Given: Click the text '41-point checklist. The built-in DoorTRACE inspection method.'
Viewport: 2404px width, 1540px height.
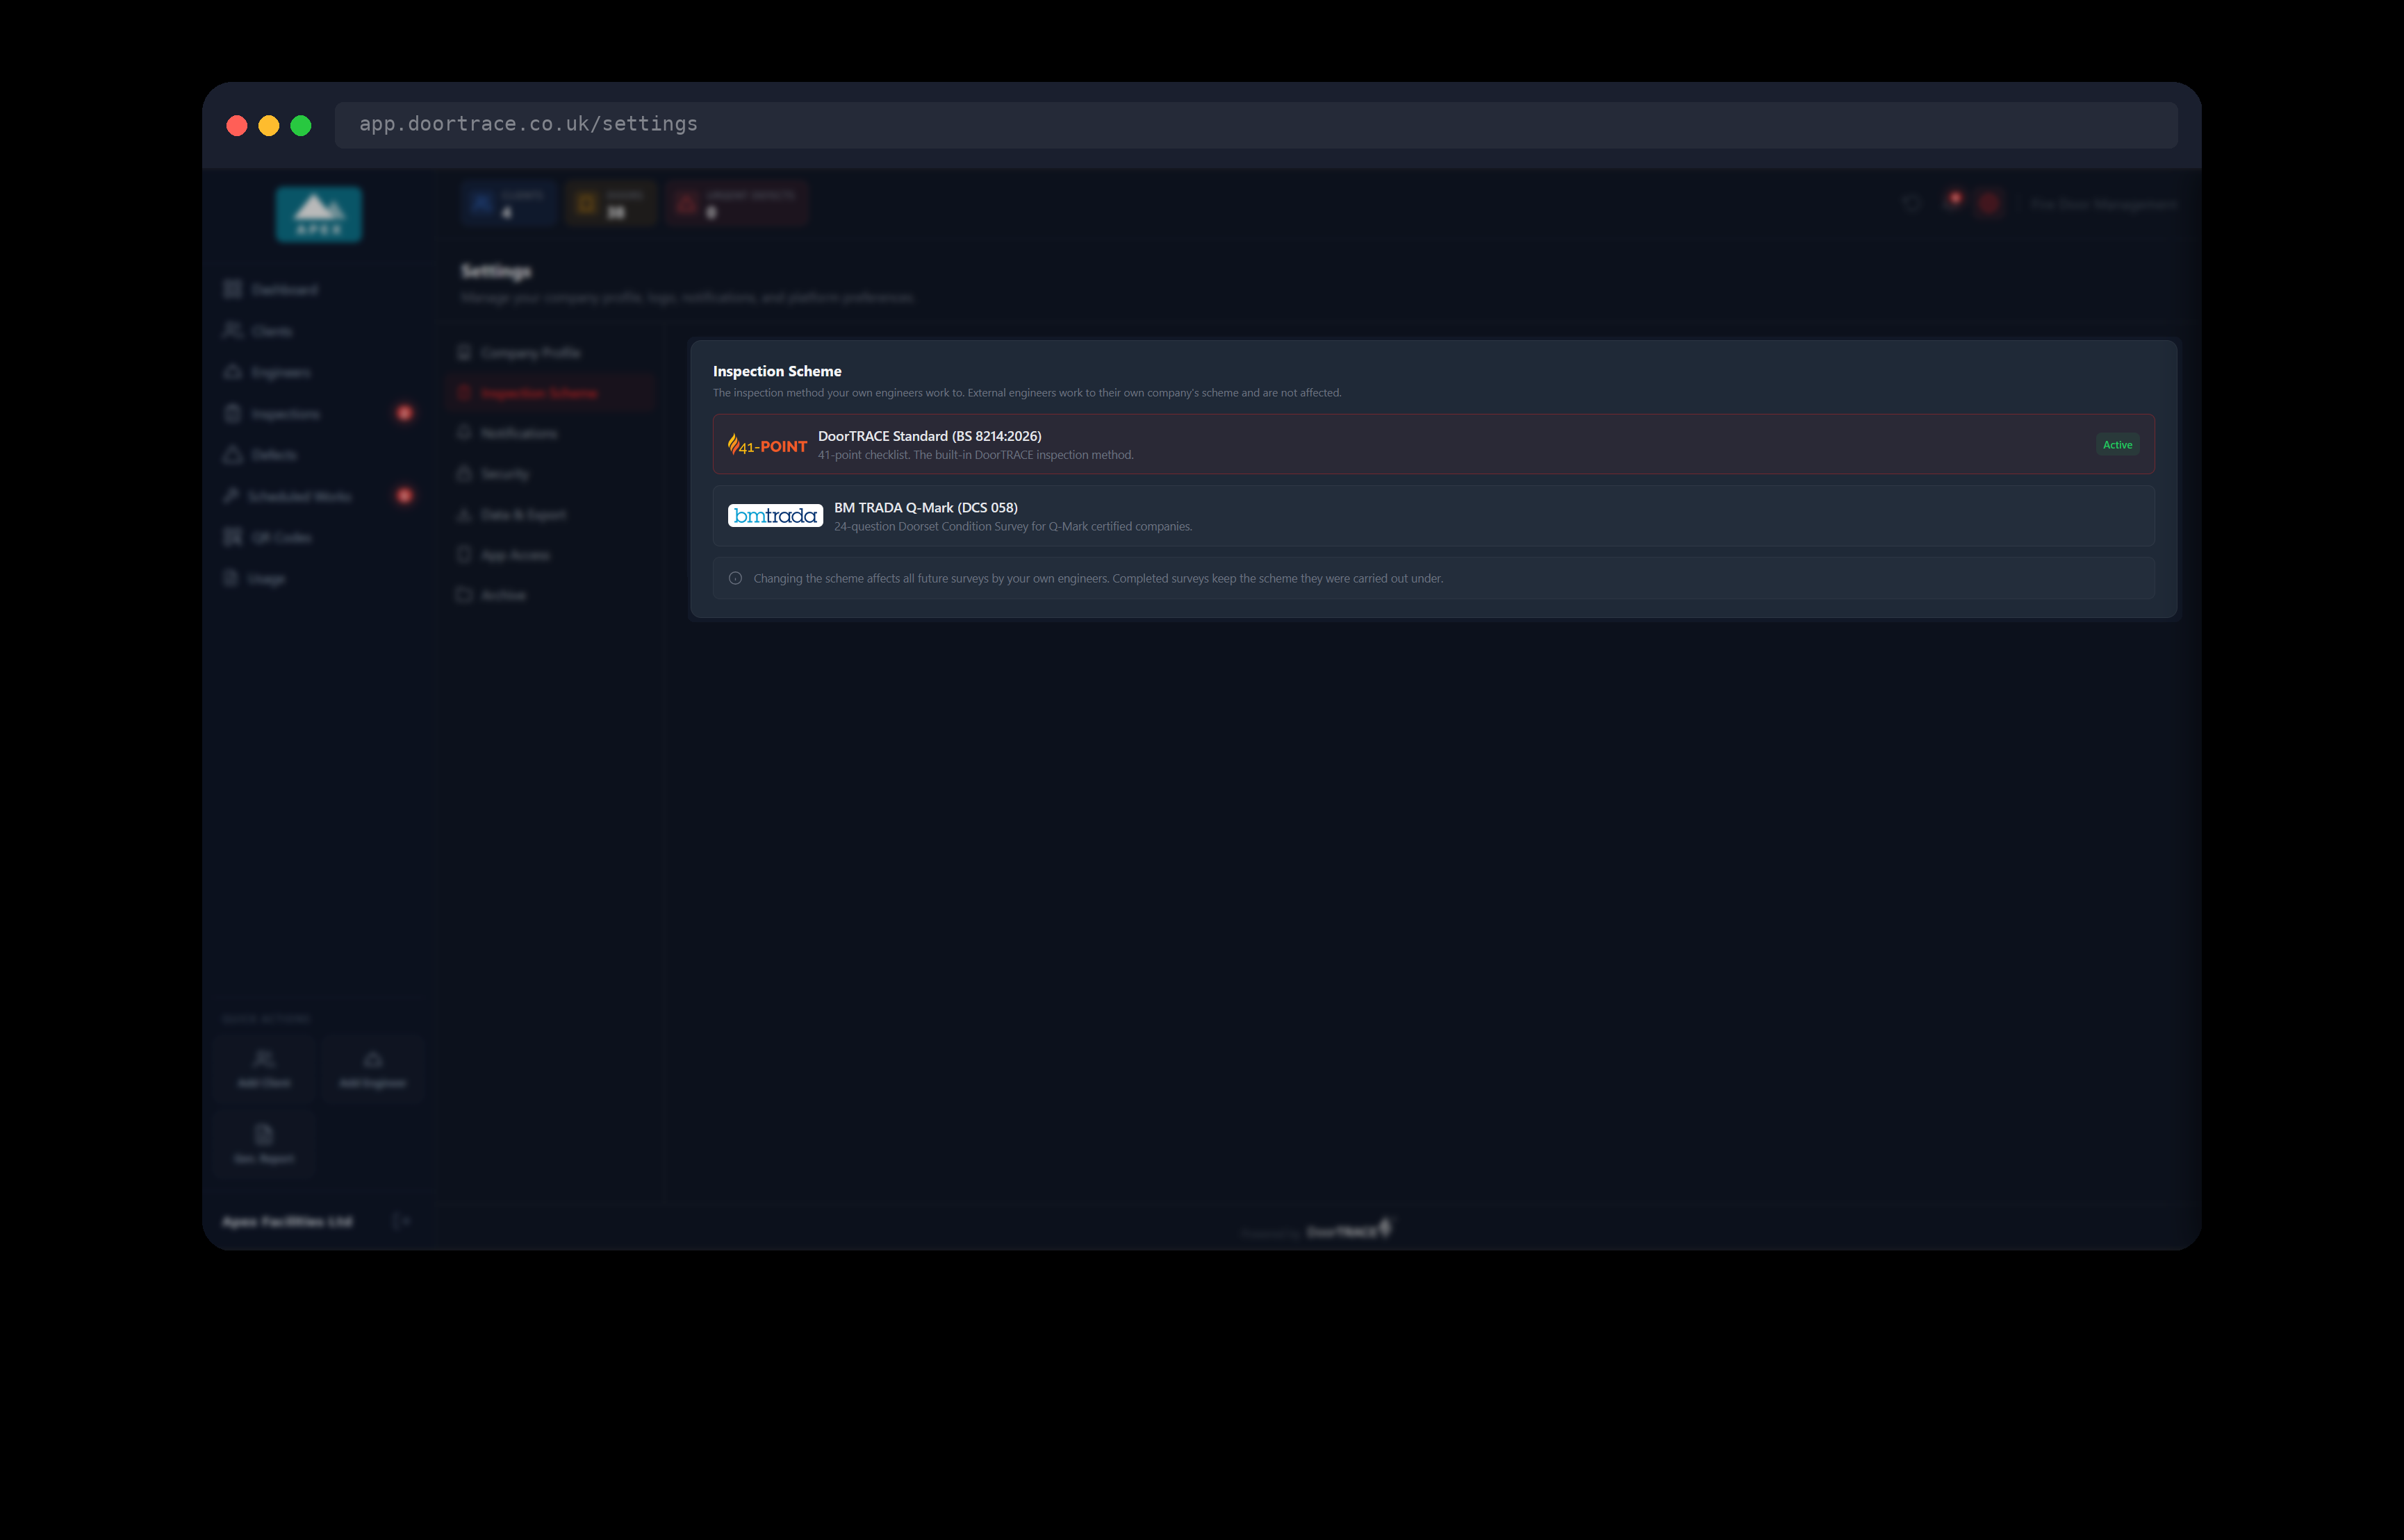Looking at the screenshot, I should [975, 455].
